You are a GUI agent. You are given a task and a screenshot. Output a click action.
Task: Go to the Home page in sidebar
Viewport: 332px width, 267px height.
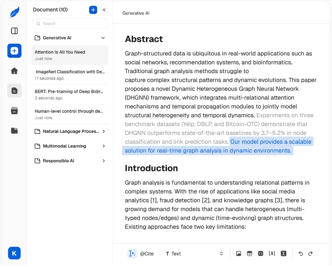[14, 71]
